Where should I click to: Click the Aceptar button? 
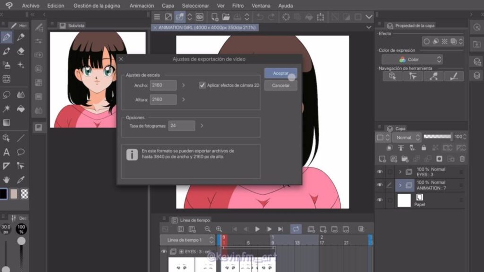(281, 73)
